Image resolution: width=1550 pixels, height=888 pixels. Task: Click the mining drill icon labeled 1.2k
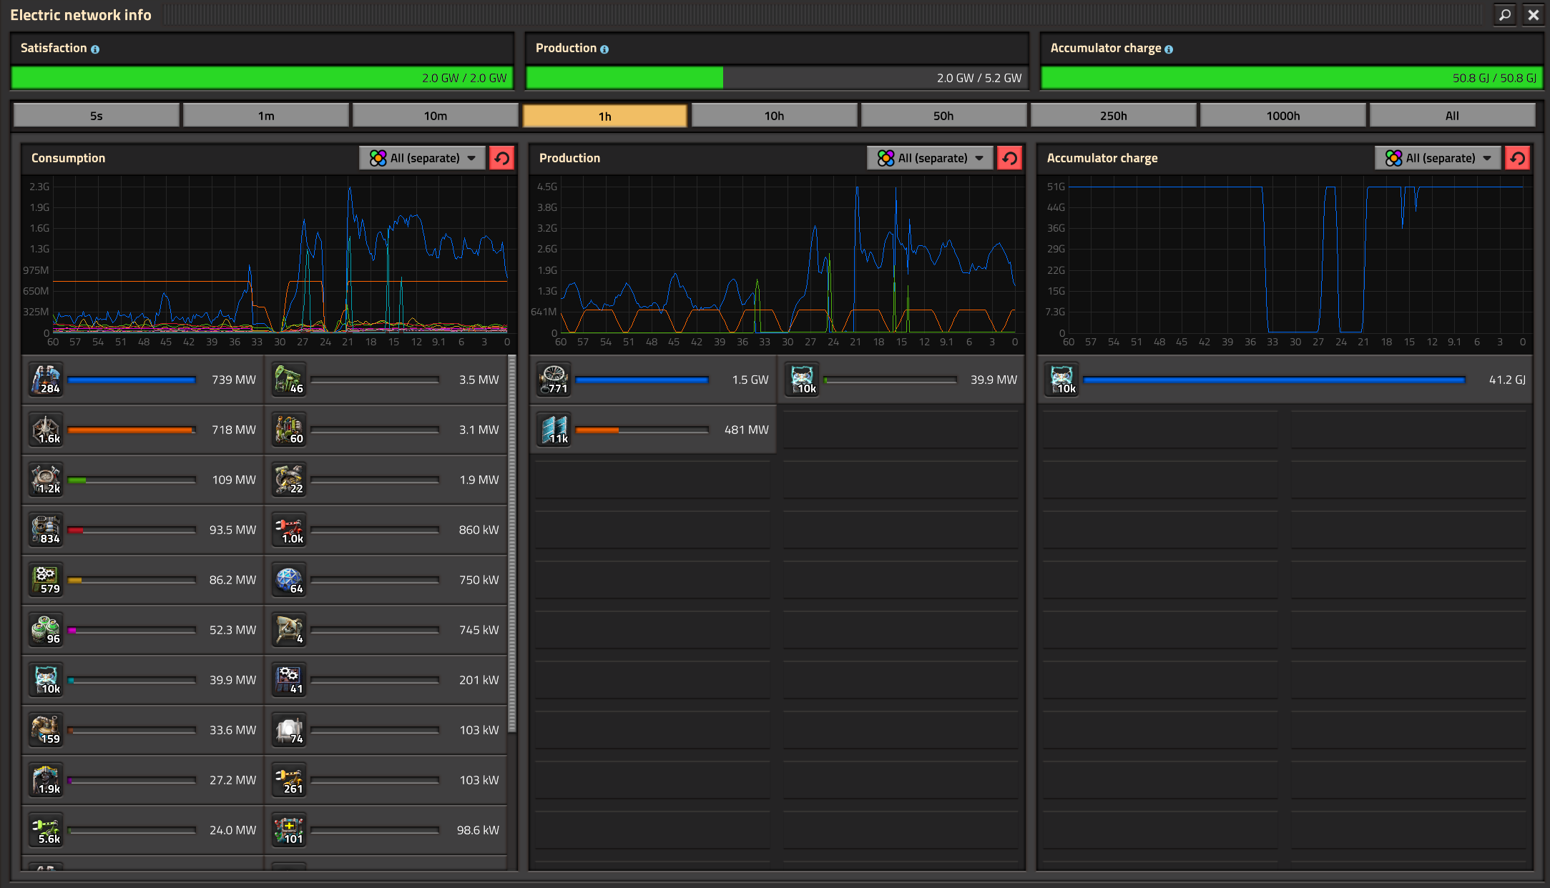[46, 480]
